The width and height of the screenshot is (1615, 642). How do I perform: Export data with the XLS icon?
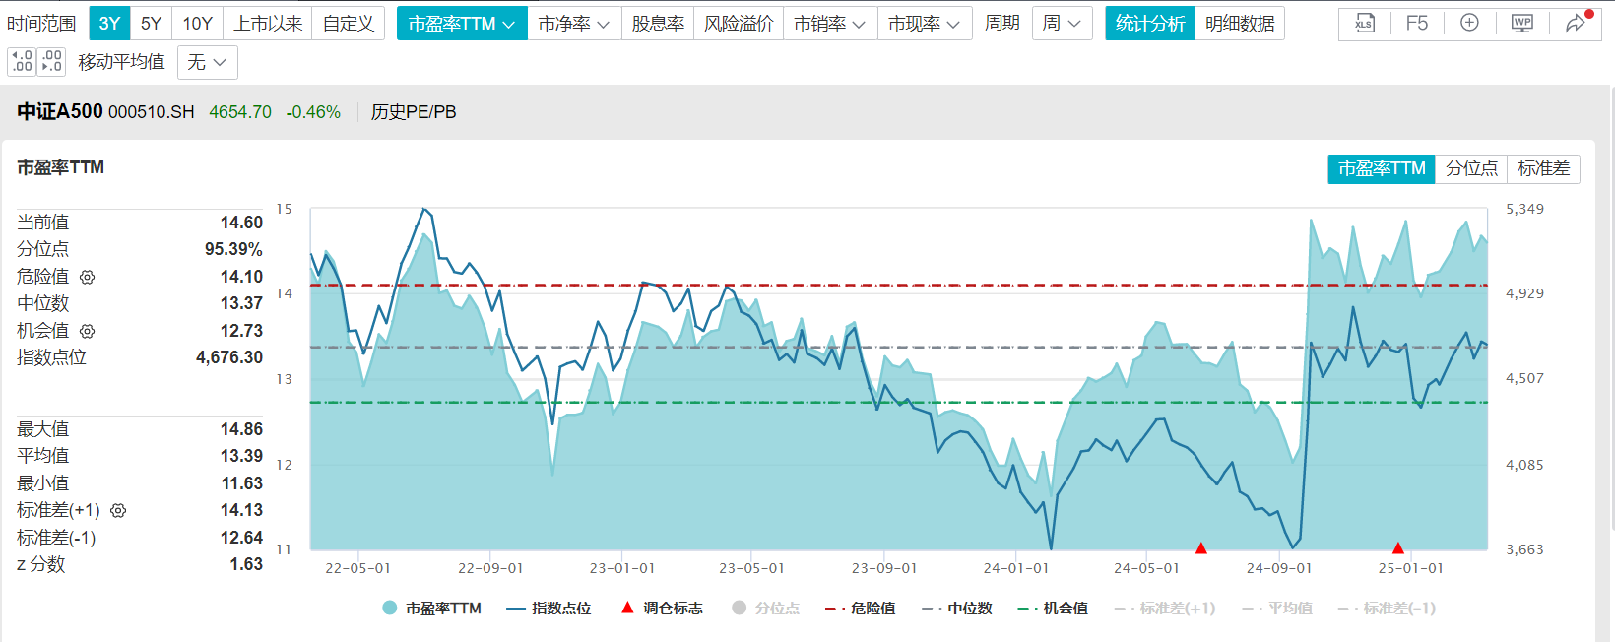[x=1364, y=24]
